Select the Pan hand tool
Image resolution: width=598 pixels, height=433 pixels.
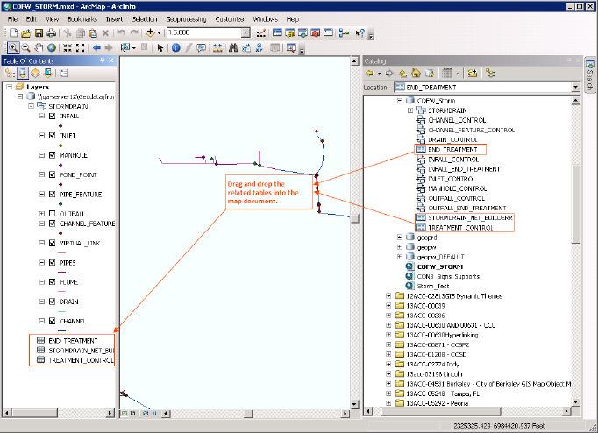pos(39,47)
